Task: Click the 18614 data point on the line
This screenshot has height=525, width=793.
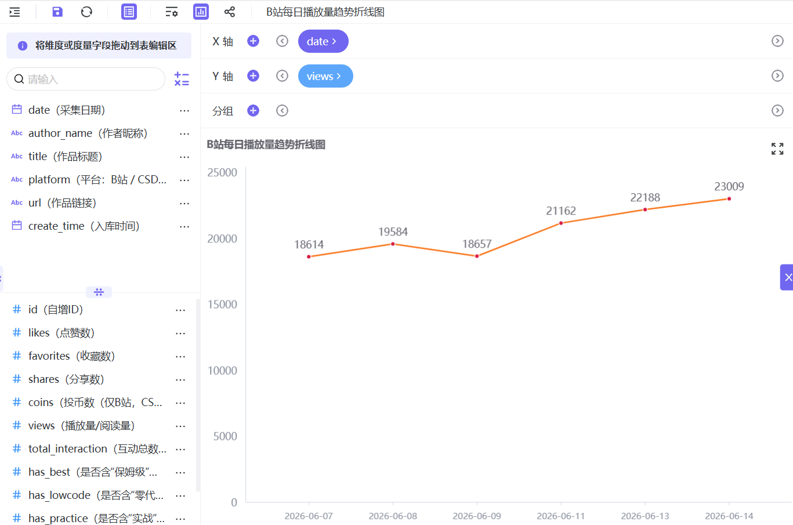Action: (x=309, y=256)
